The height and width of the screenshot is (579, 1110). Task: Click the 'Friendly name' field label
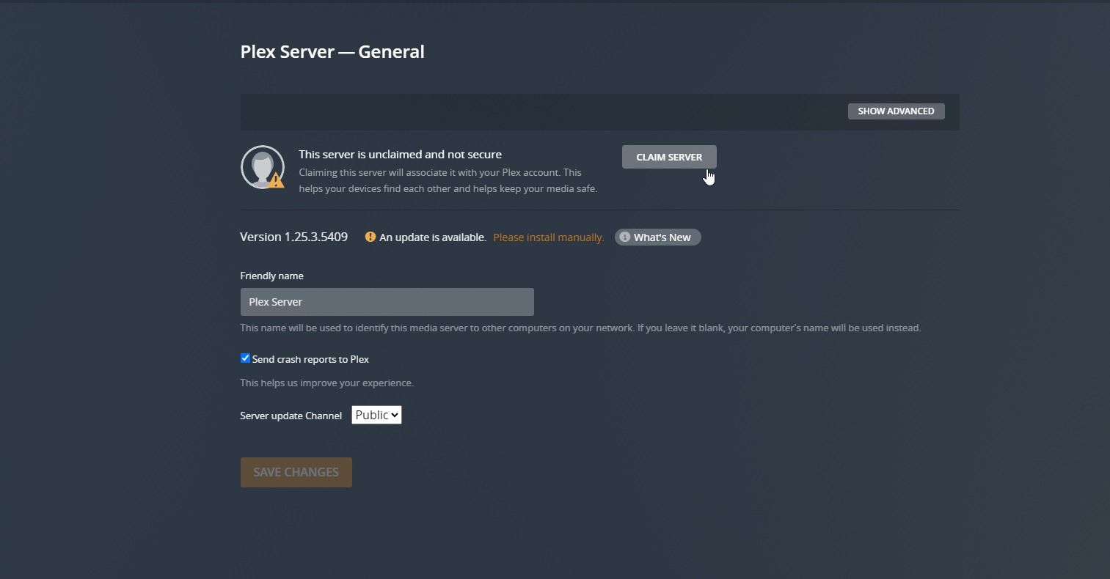(x=271, y=276)
